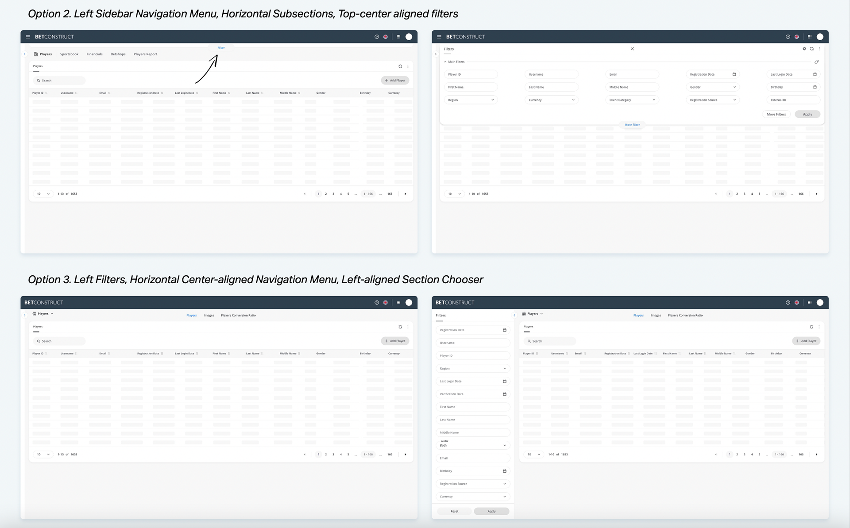Close the top Filters panel with the X

[x=632, y=49]
